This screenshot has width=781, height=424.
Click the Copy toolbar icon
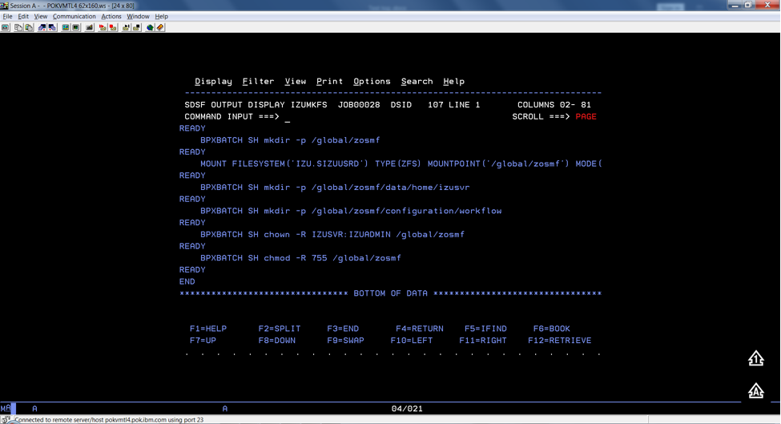(x=18, y=27)
